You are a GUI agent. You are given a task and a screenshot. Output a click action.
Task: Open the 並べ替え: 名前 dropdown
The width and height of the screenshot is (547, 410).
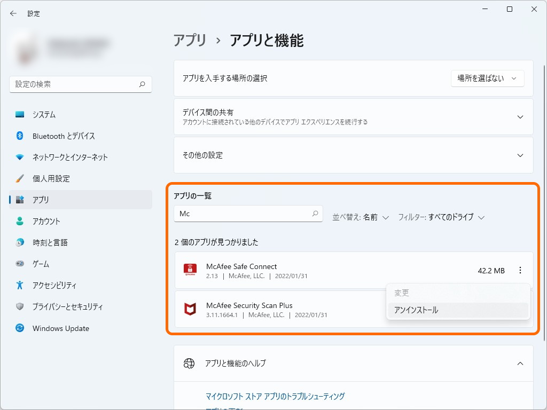point(361,217)
